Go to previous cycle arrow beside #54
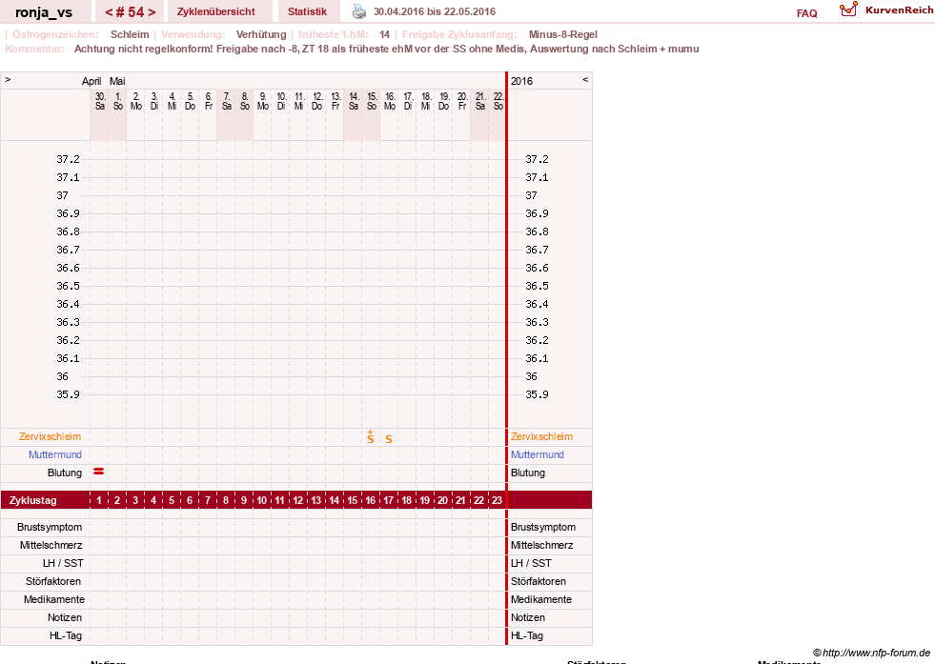The width and height of the screenshot is (935, 664). tap(109, 12)
